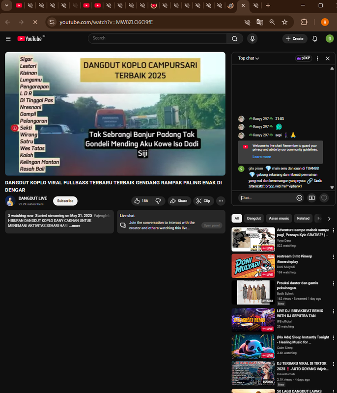Select the Asian music filter chip
The width and height of the screenshot is (337, 393).
pos(279,218)
